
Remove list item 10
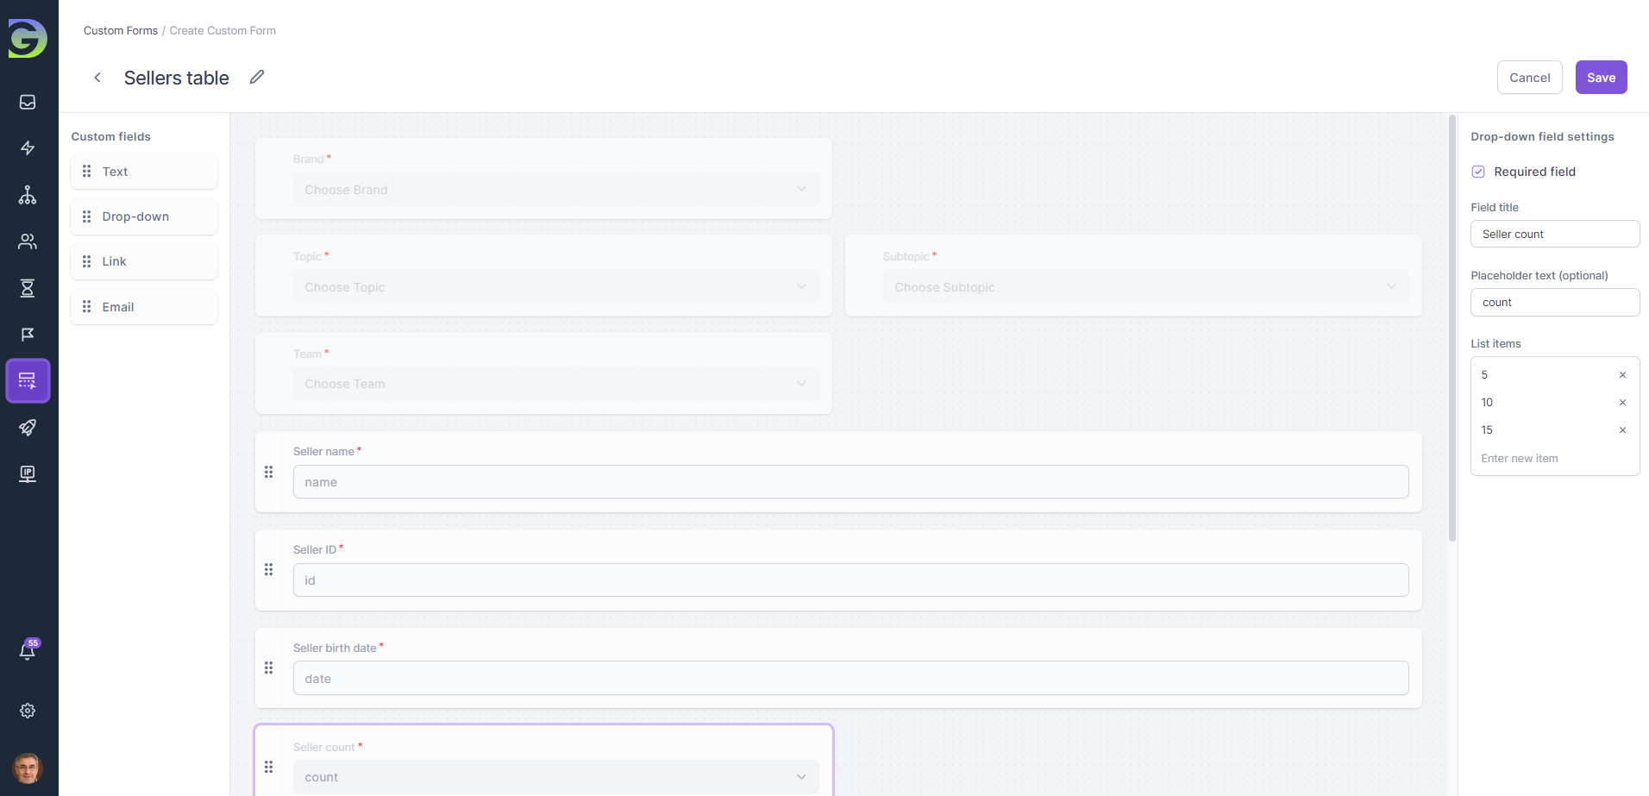pos(1622,403)
